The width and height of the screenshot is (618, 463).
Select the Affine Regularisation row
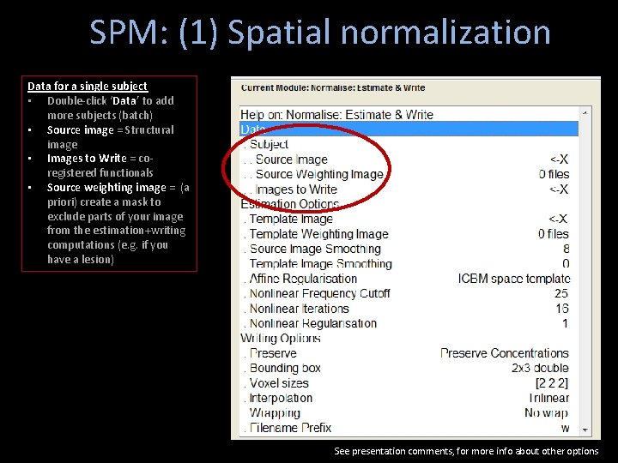409,279
